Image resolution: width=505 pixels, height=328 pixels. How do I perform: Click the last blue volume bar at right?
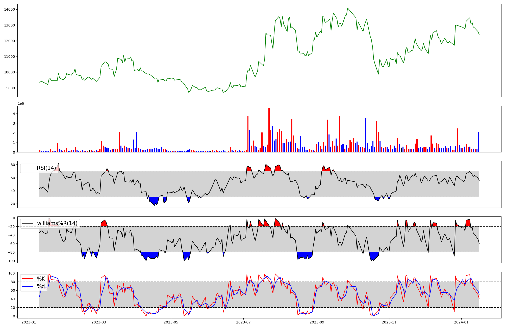[478, 142]
